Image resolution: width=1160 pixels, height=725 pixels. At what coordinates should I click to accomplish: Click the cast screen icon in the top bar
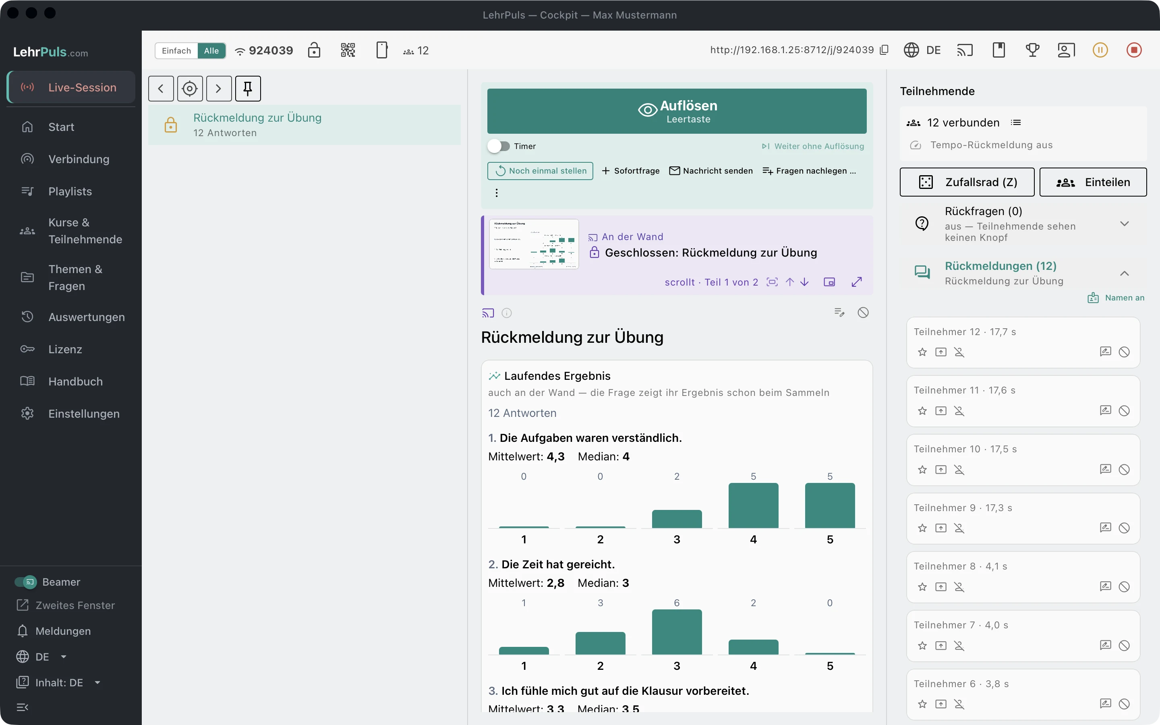(x=965, y=50)
